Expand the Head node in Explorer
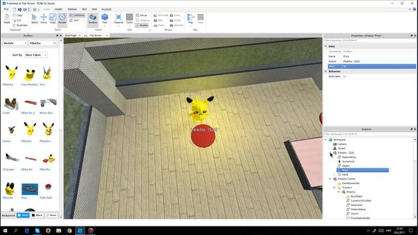Screen dimensions: 418x235 tap(334, 174)
